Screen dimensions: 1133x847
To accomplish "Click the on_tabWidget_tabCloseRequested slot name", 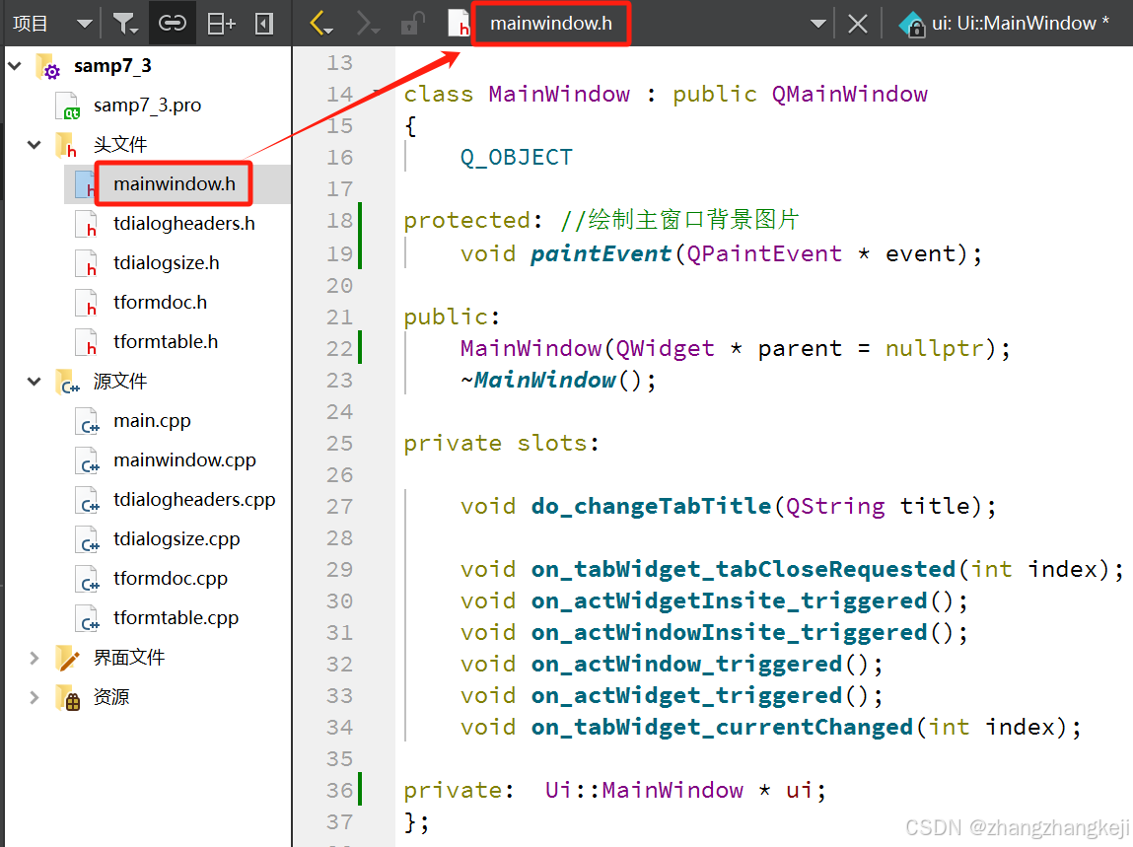I will point(744,570).
